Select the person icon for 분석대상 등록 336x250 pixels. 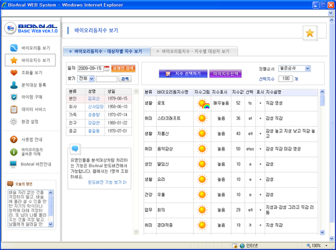pos(14,85)
